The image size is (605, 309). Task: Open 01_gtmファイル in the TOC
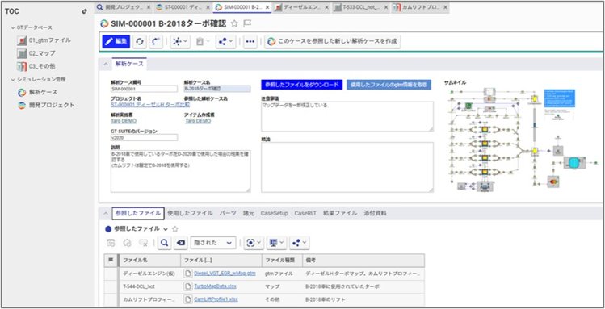pos(44,40)
